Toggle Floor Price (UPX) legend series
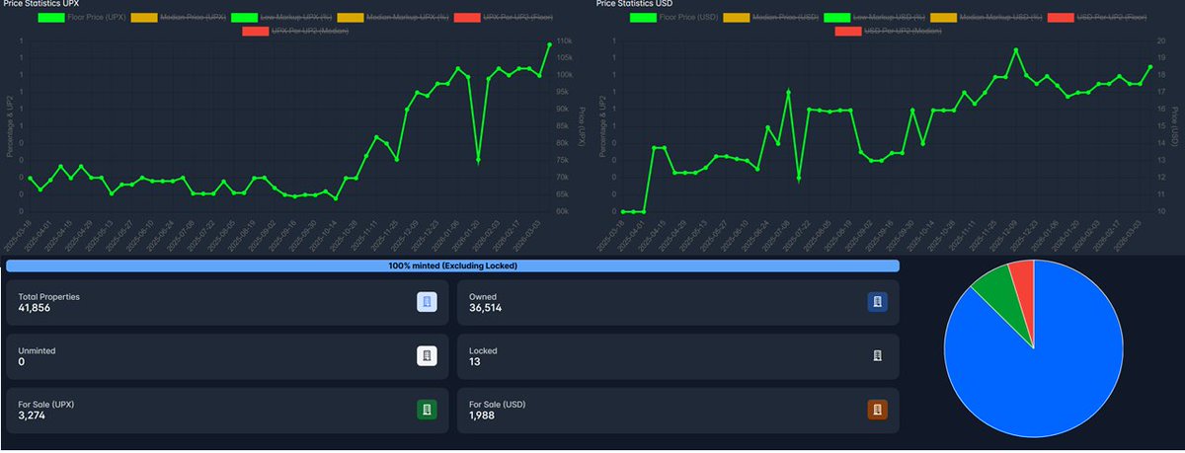The width and height of the screenshot is (1185, 453). tap(79, 17)
